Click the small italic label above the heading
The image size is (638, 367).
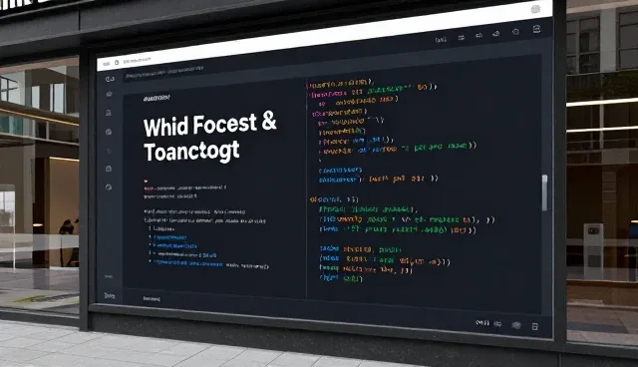[x=157, y=98]
